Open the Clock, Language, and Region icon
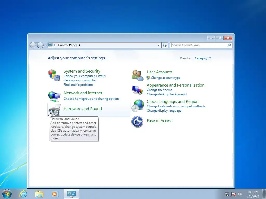This screenshot has height=199, width=266. click(x=138, y=106)
